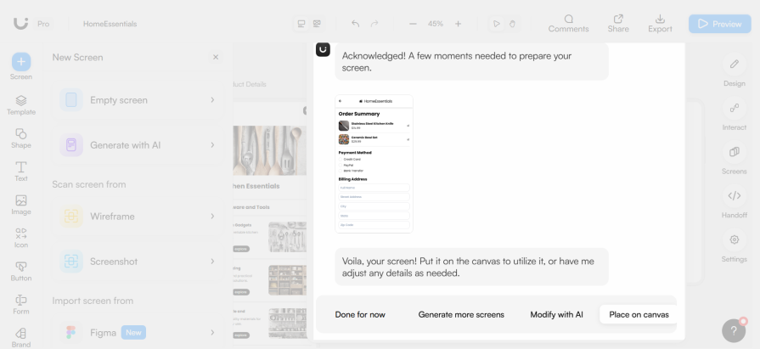Open the Image tool
The image size is (760, 349).
pos(21,205)
